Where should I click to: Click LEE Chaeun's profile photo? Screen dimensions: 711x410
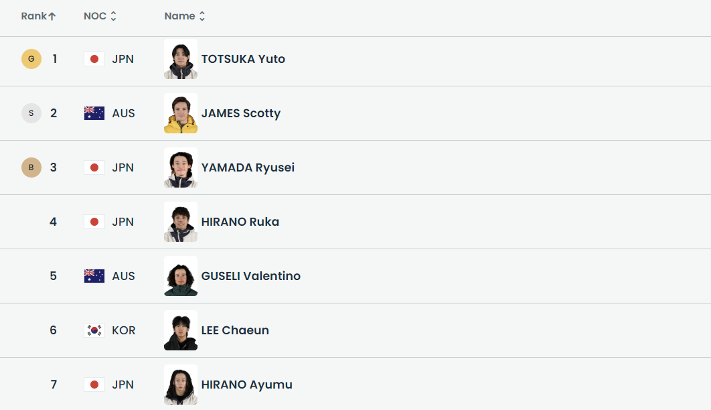[181, 330]
